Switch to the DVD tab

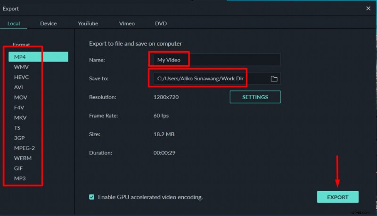point(161,23)
